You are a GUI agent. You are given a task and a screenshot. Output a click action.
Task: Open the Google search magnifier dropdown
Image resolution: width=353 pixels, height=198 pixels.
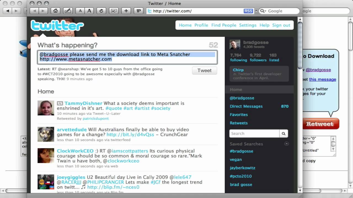pyautogui.click(x=263, y=11)
